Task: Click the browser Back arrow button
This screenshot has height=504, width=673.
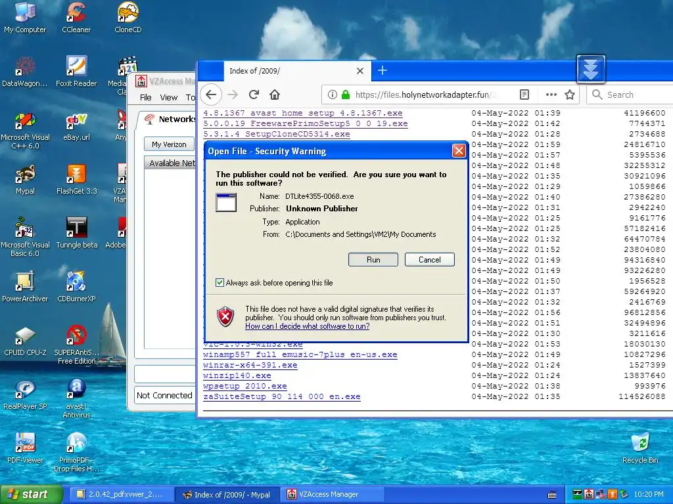Action: click(x=211, y=94)
